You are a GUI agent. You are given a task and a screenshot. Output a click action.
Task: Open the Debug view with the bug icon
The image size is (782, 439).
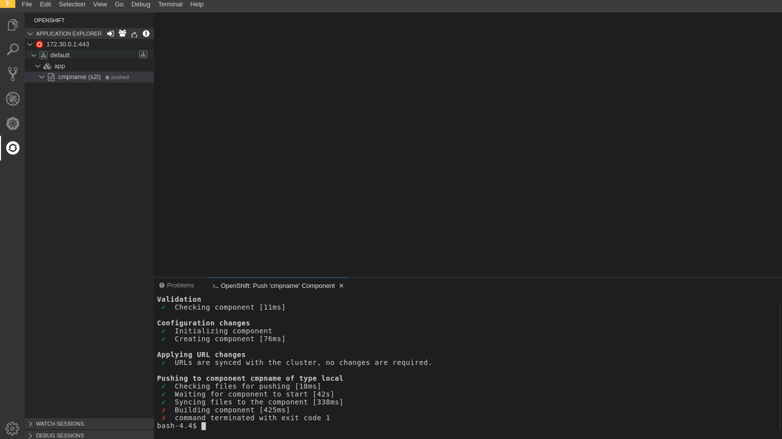(x=13, y=99)
